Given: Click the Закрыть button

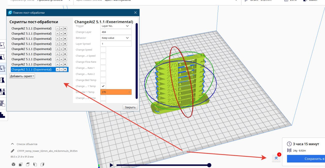Looking at the screenshot, I should [x=131, y=107].
